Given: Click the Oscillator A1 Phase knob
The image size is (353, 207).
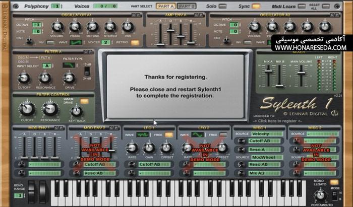Looking at the screenshot, I should [x=75, y=27].
